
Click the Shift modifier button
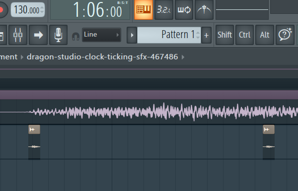point(224,35)
